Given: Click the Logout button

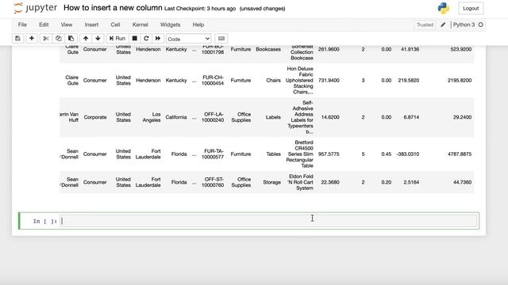Looking at the screenshot, I should 471,9.
